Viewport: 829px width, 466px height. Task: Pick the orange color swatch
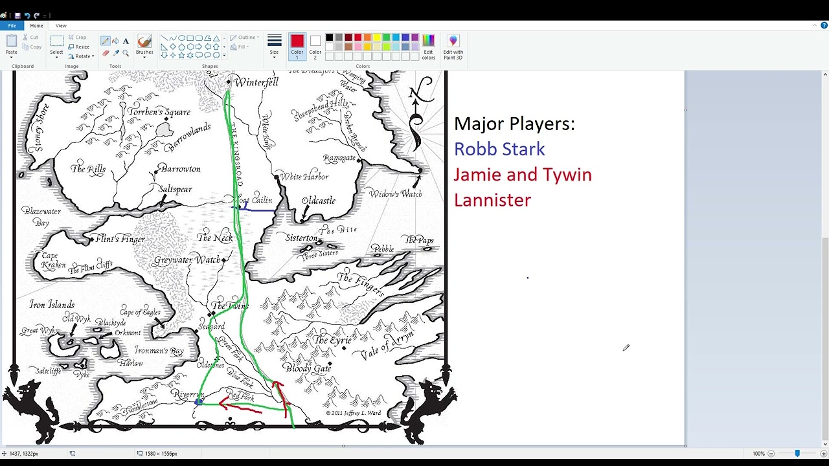pyautogui.click(x=367, y=38)
